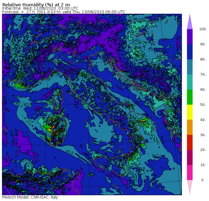
Task: Click the '40.' legend label
Action: [x=203, y=120]
